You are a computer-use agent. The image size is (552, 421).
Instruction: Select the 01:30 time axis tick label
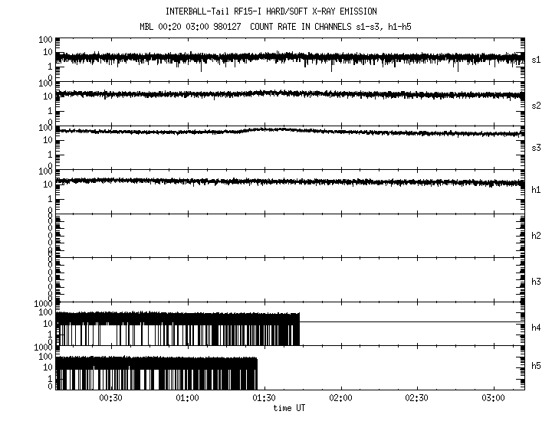pyautogui.click(x=264, y=398)
